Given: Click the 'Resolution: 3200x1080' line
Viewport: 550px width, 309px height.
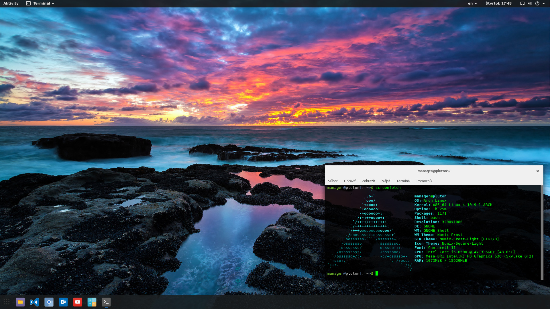Looking at the screenshot, I should coord(438,222).
